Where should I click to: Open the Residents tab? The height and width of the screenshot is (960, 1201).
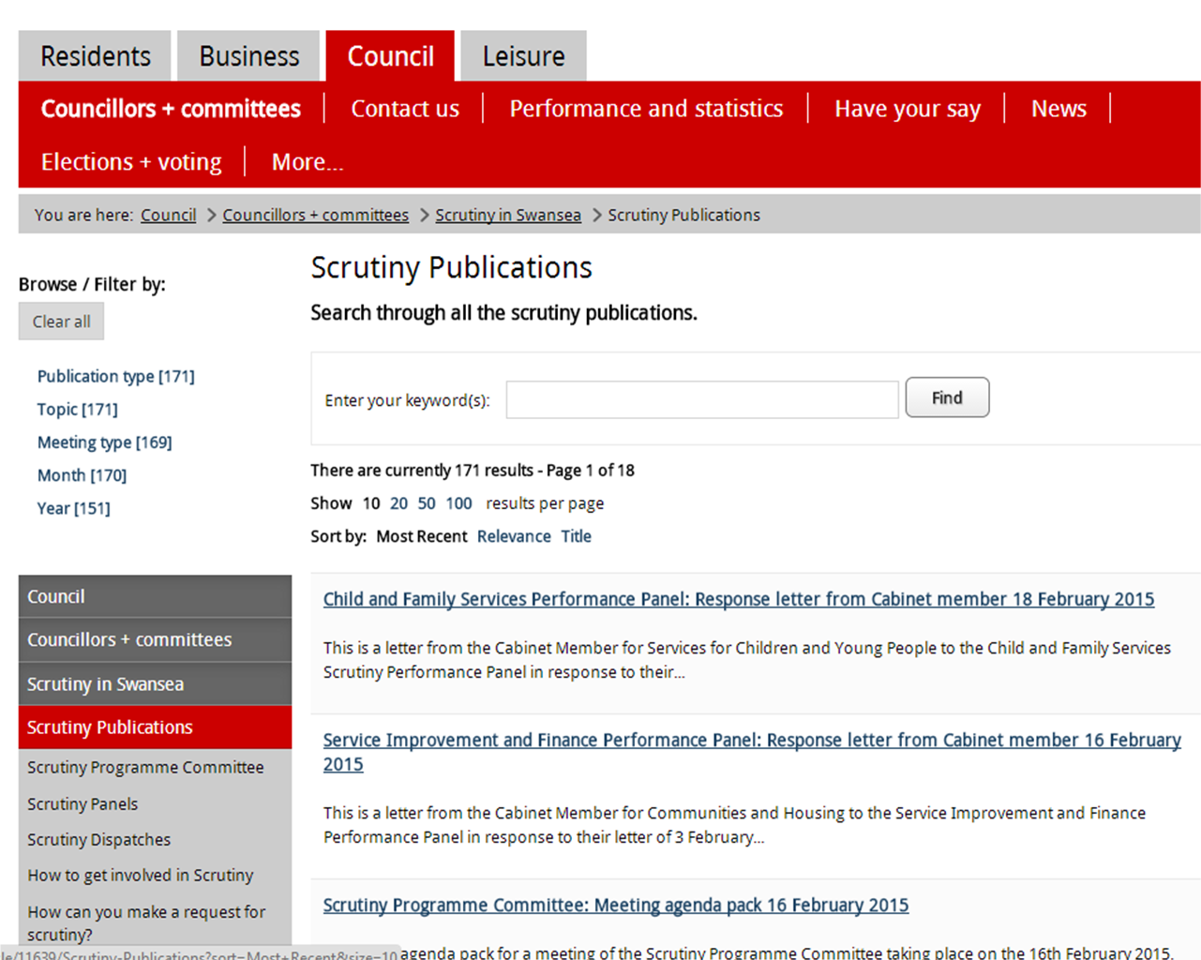[95, 55]
